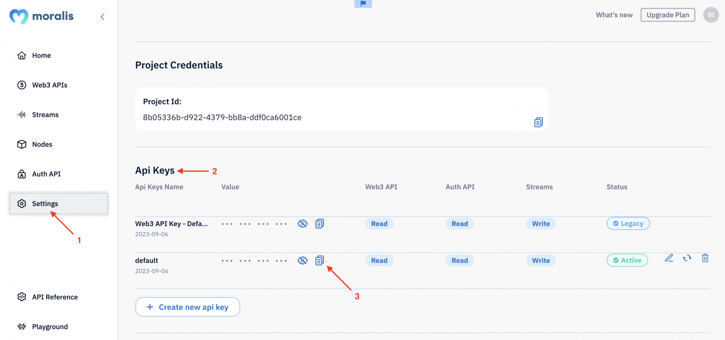Click the API Reference gear icon
The image size is (725, 340).
[x=22, y=297]
